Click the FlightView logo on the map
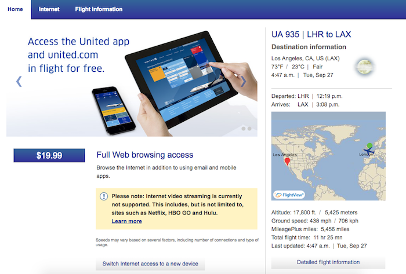406x274 pixels. tap(289, 195)
